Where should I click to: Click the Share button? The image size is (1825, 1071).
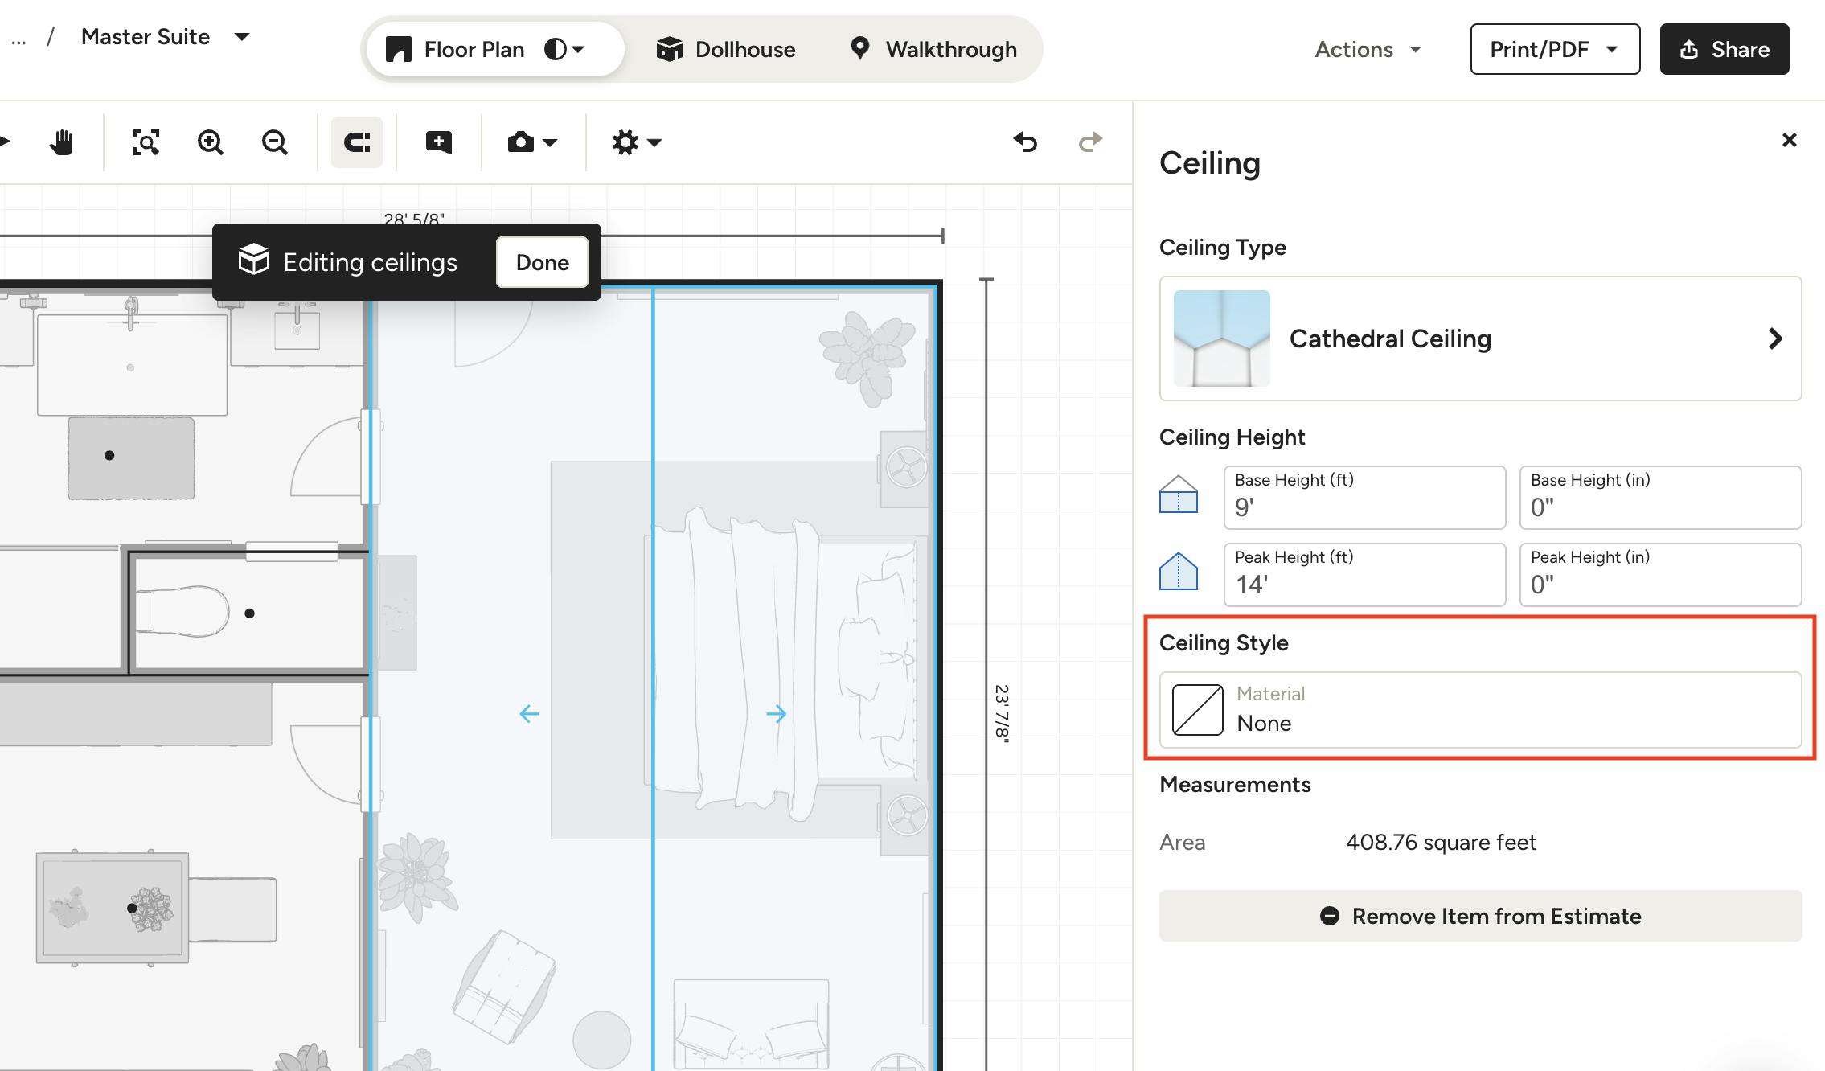(x=1725, y=49)
